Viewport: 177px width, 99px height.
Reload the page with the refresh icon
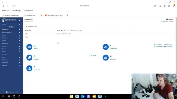coord(155,6)
